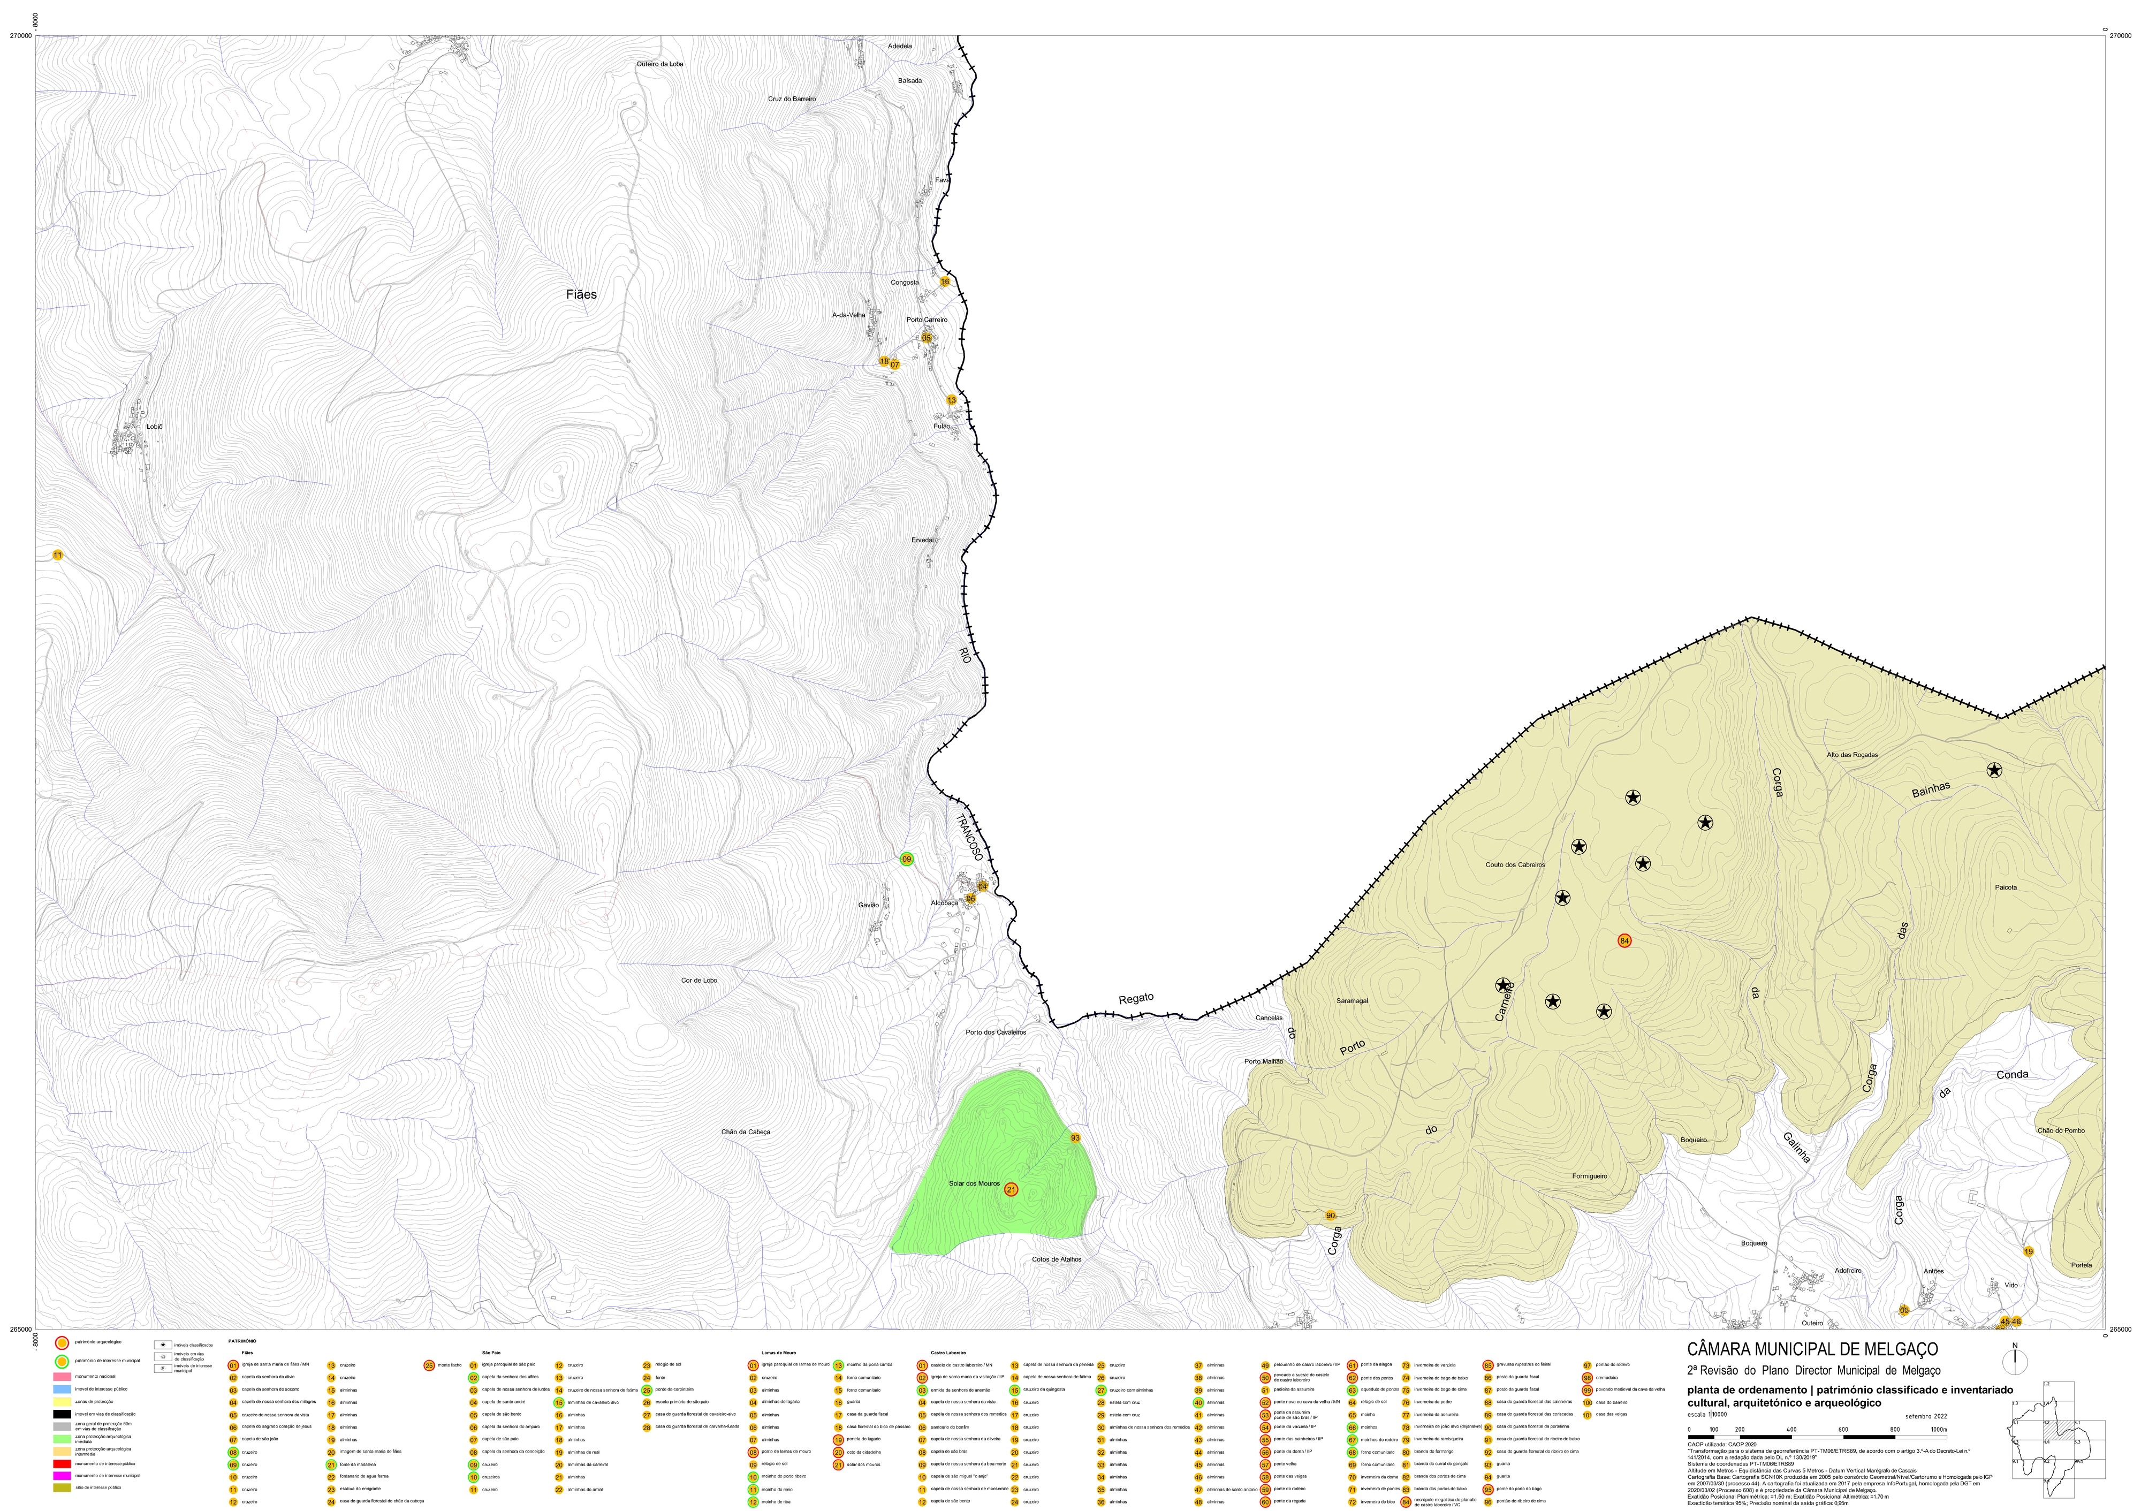Pick map marker 07 near A-da-Velha
This screenshot has width=2141, height=1511.
click(894, 365)
